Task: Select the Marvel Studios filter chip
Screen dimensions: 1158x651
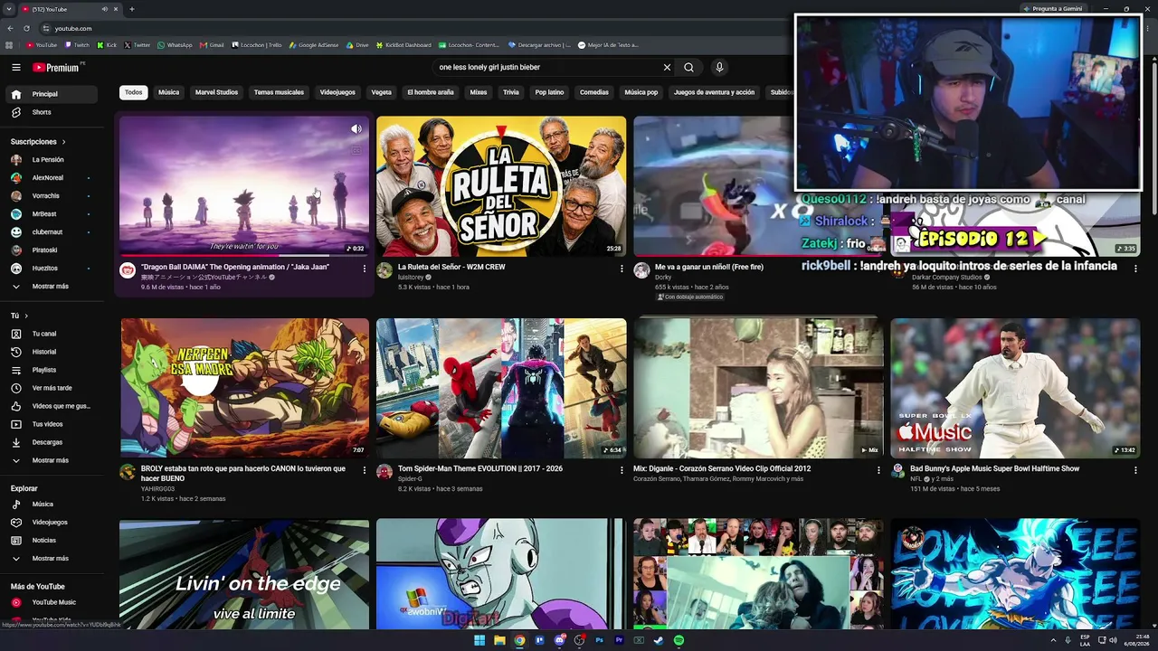Action: pyautogui.click(x=216, y=92)
